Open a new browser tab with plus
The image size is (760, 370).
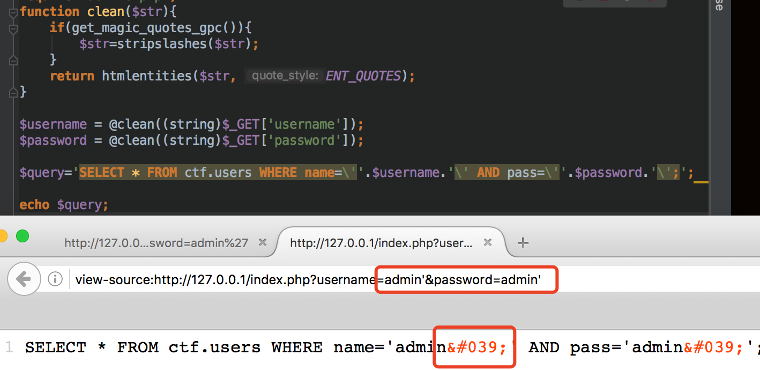pyautogui.click(x=523, y=243)
